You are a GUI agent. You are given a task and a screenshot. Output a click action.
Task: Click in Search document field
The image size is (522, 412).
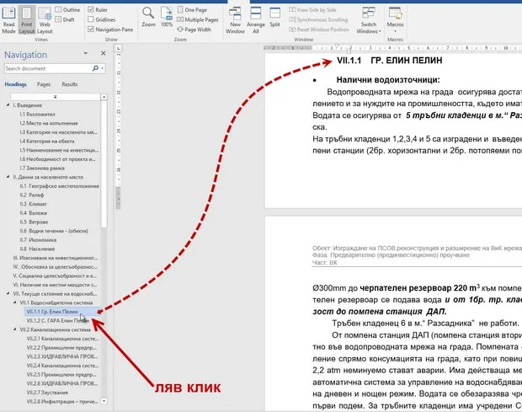point(48,68)
